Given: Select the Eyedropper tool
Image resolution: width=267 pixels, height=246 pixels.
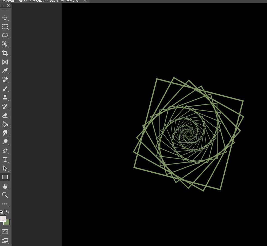Looking at the screenshot, I should click(5, 71).
